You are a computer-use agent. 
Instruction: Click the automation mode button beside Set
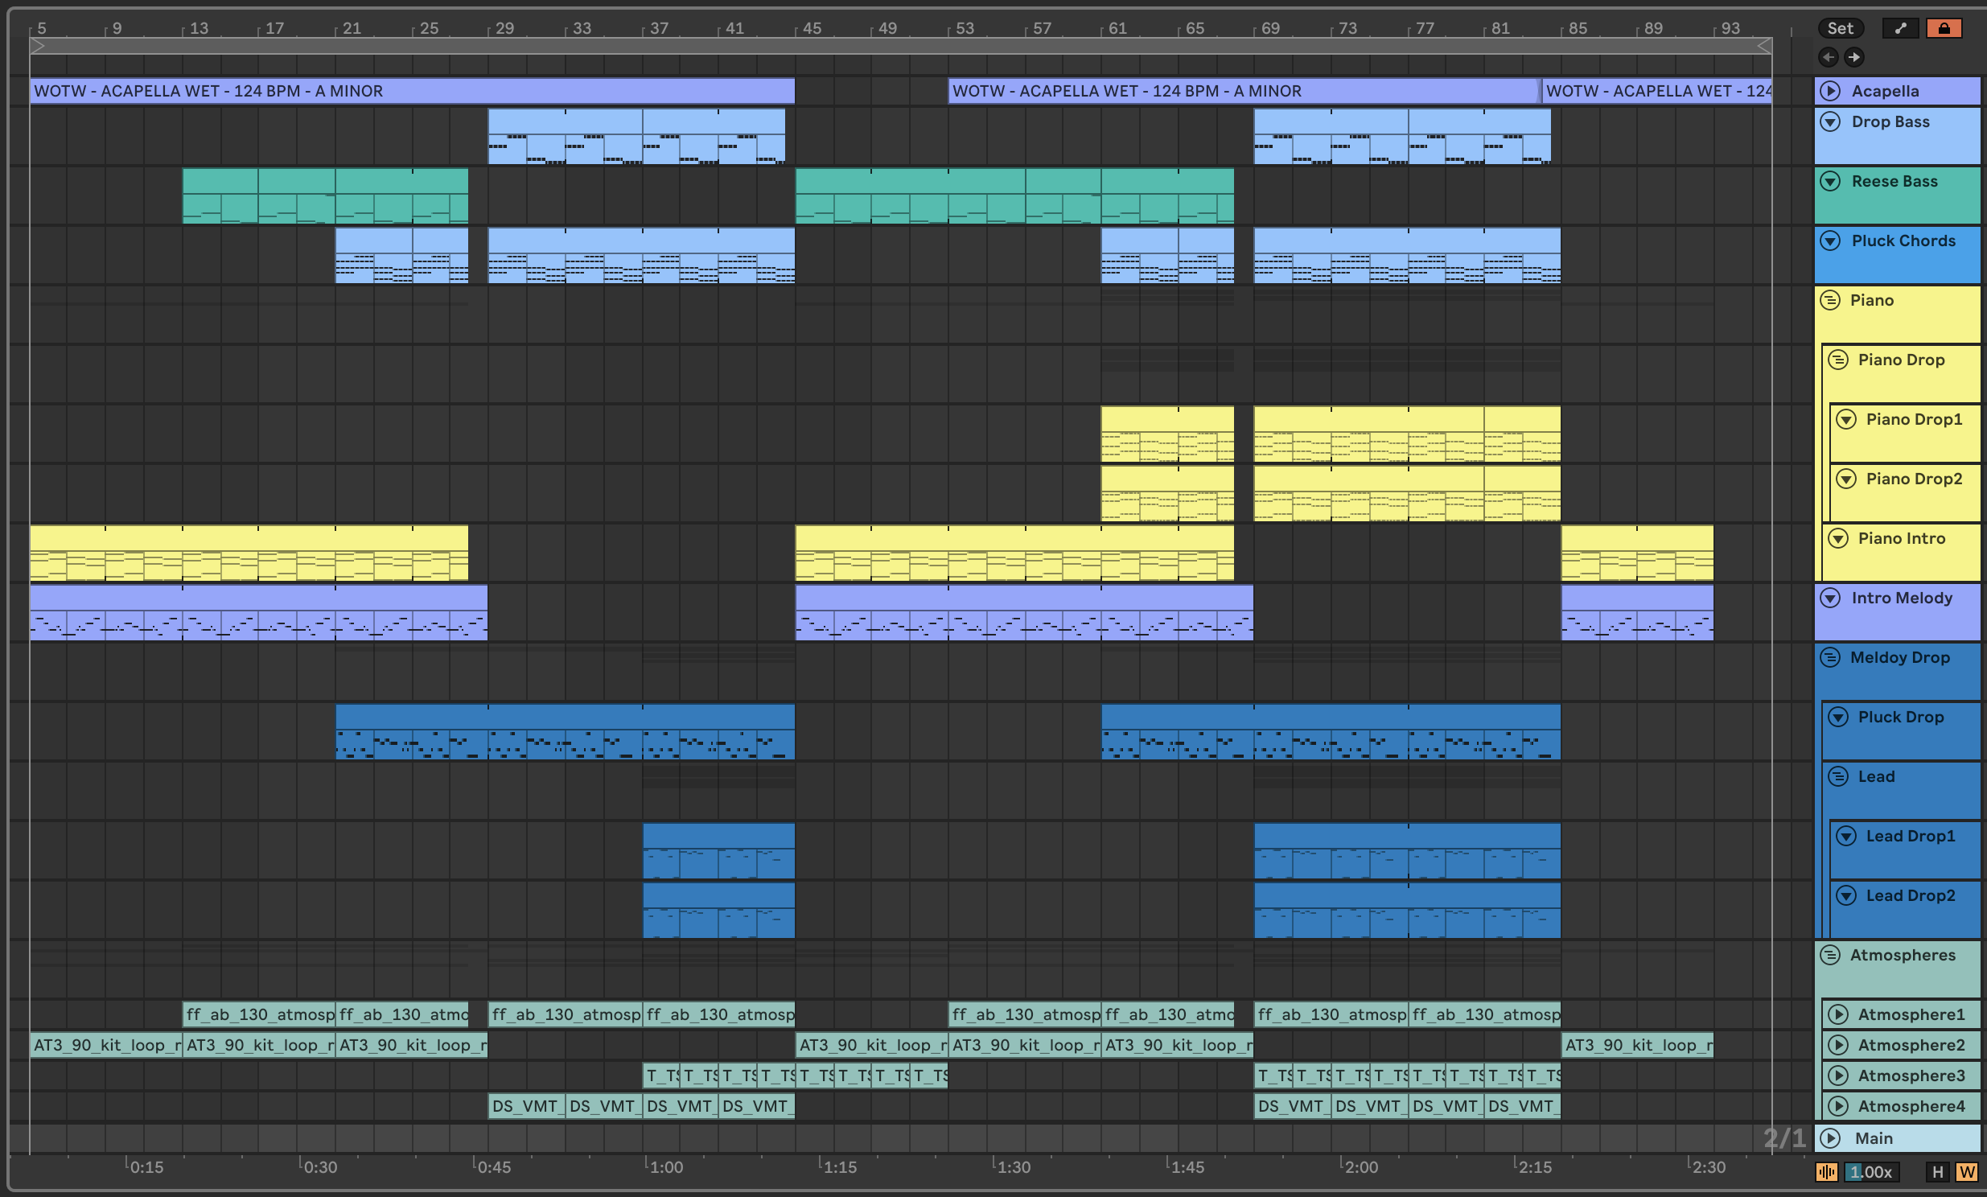(1901, 28)
